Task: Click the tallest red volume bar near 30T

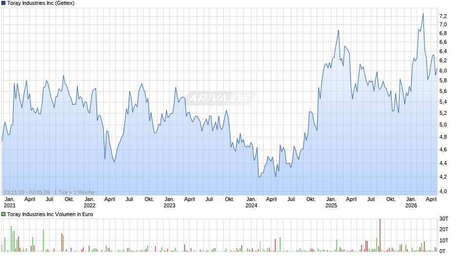Action: (x=380, y=235)
